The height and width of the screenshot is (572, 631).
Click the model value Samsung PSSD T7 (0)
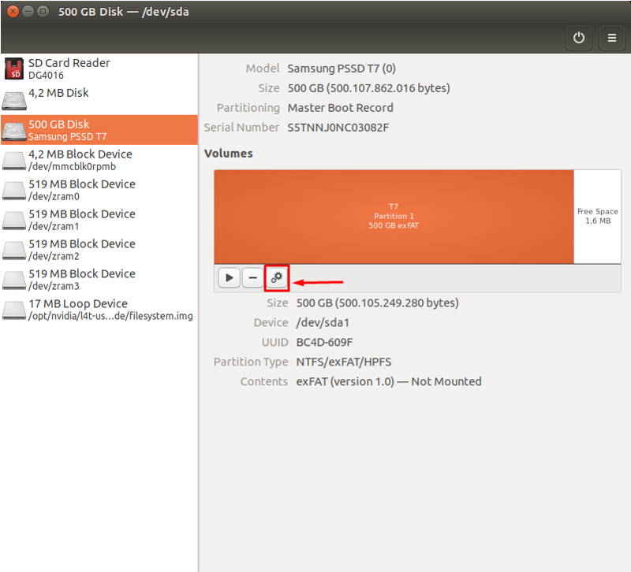pos(342,69)
